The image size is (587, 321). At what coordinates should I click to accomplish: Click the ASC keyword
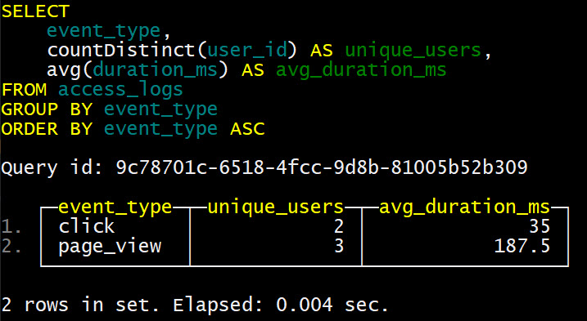[247, 128]
